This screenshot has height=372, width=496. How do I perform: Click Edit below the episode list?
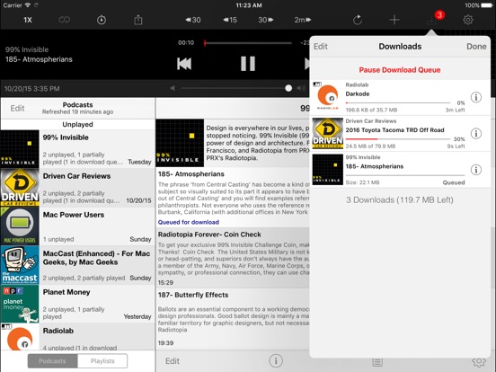point(173,361)
